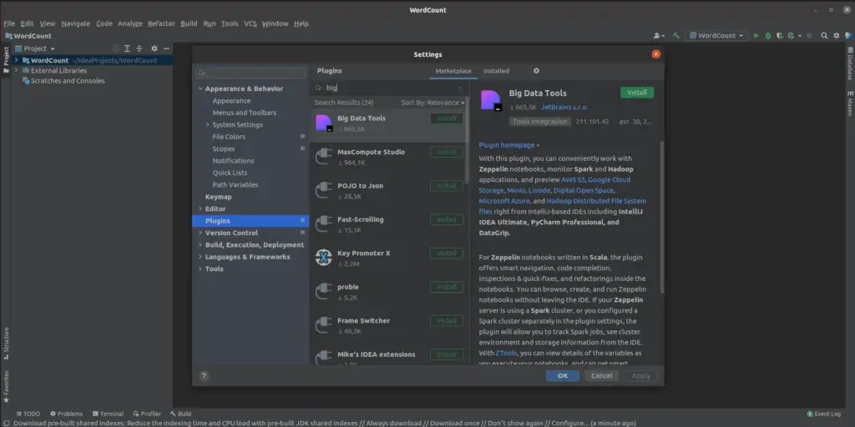
Task: Confirm settings with OK button
Action: click(563, 376)
